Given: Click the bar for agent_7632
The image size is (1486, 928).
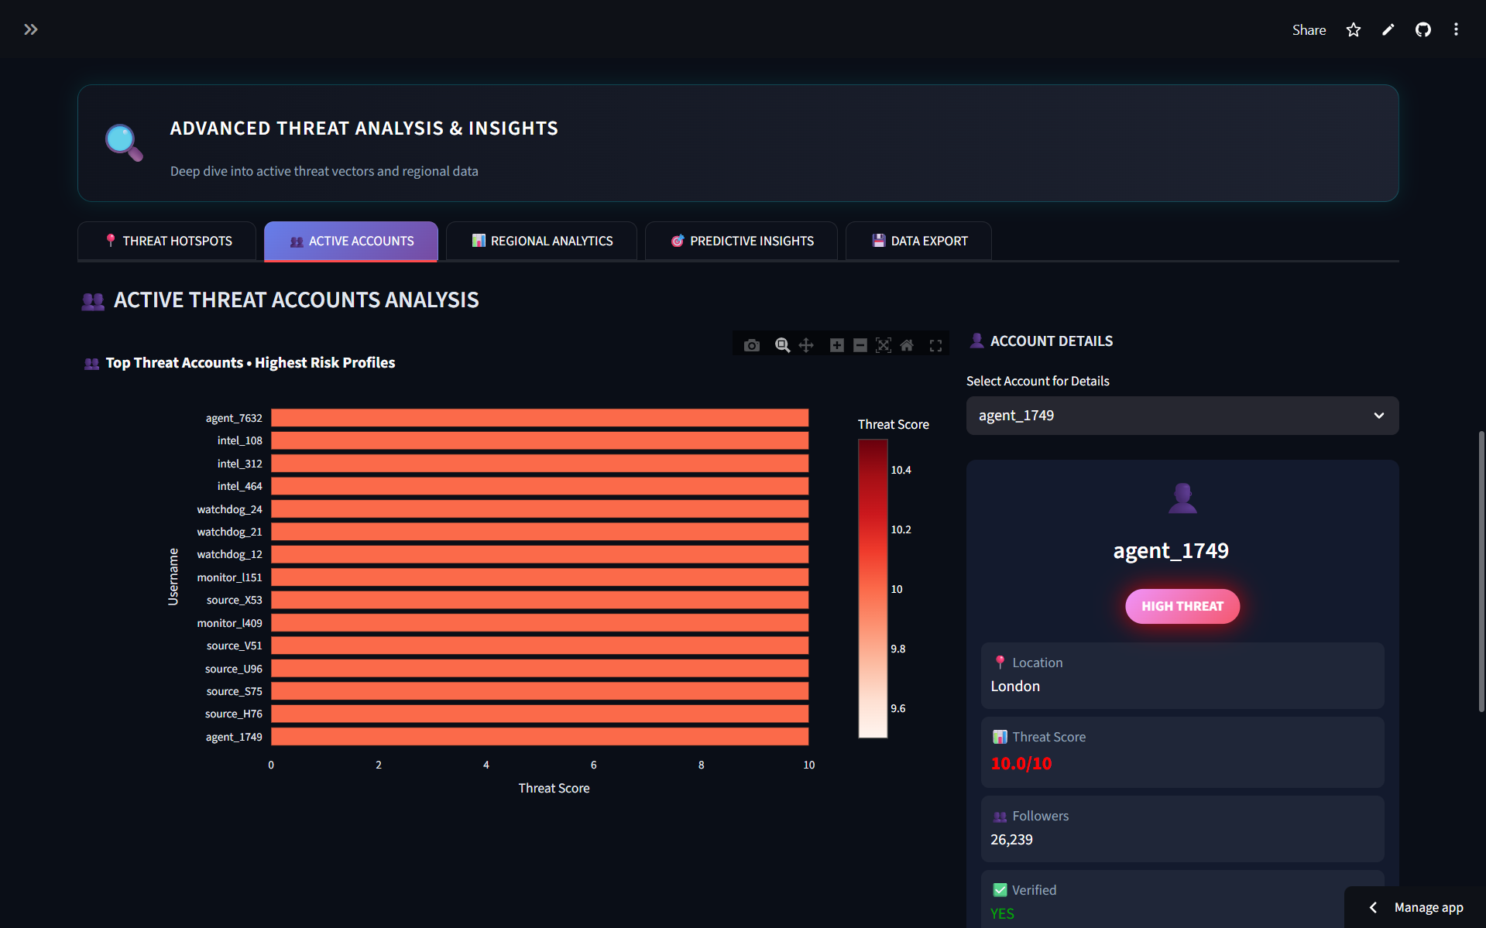Looking at the screenshot, I should [540, 418].
